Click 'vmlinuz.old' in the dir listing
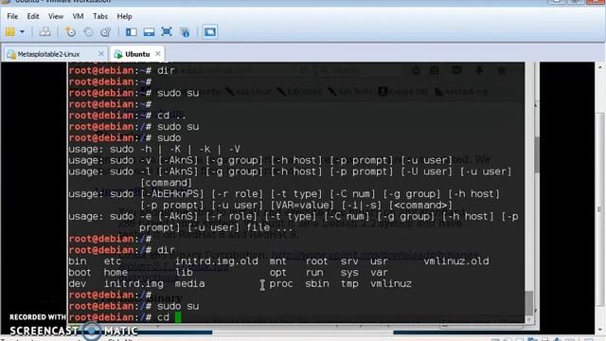Viewport: 606px width, 341px height. pyautogui.click(x=456, y=261)
